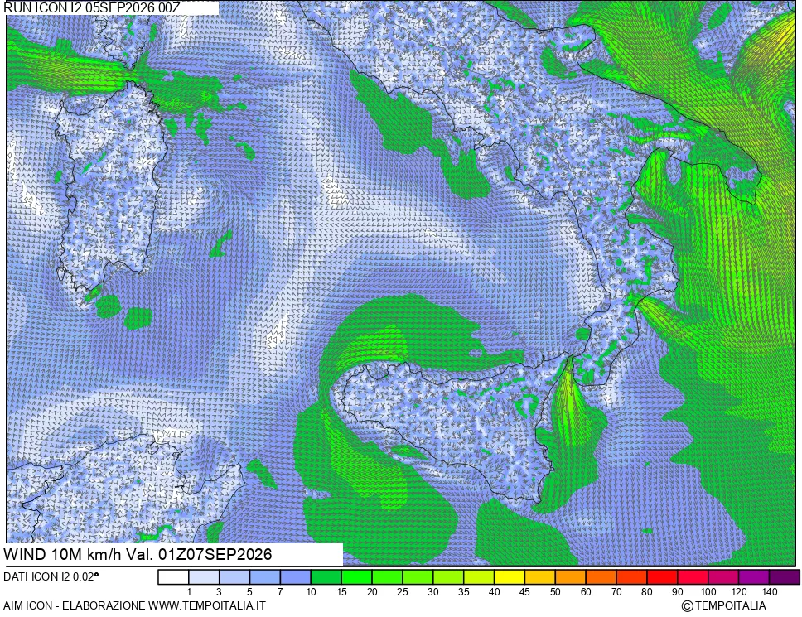Viewport: 802px width, 617px height.
Task: Select the 35–40 km/h legend swatch
Action: (479, 577)
